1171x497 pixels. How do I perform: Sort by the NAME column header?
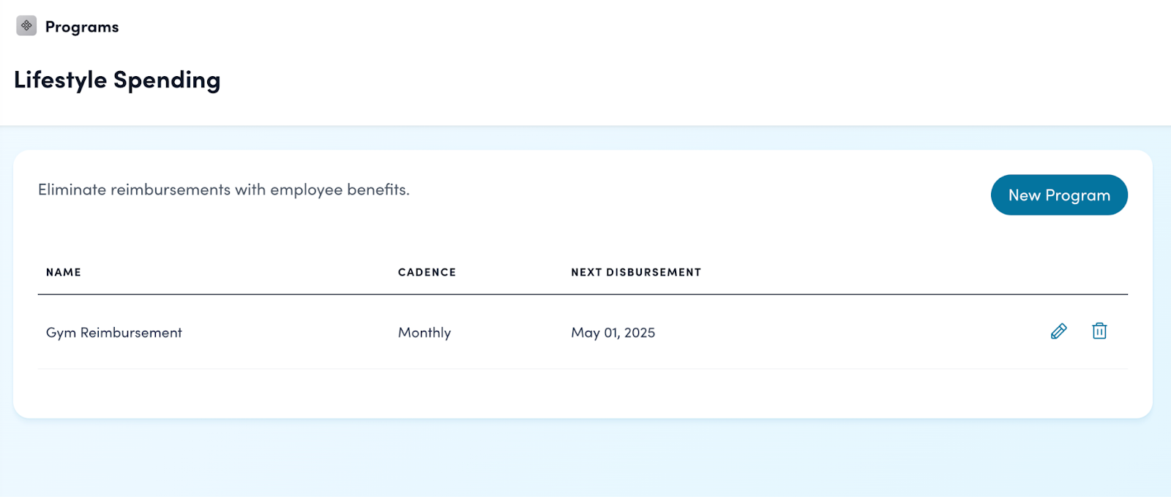[64, 272]
